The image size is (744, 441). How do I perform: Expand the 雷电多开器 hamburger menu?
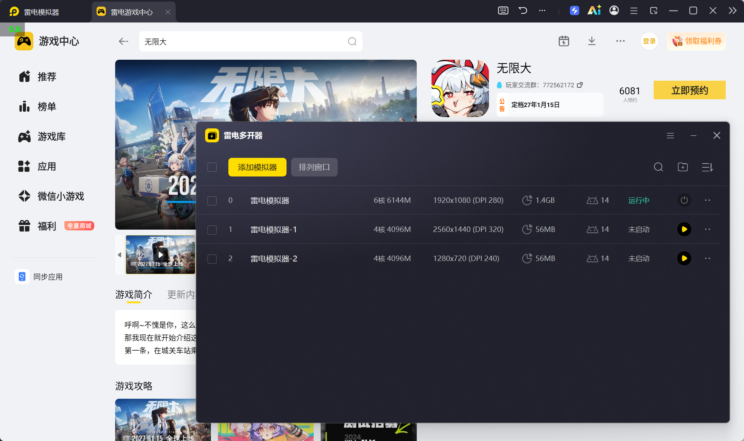(x=670, y=135)
